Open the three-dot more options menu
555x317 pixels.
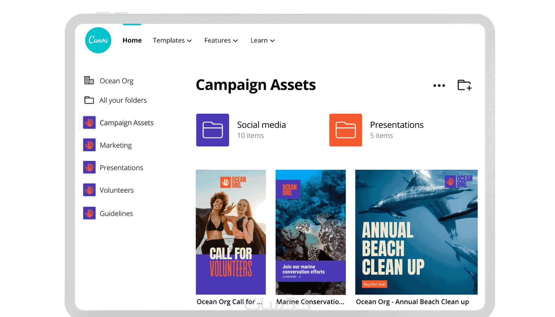point(439,86)
